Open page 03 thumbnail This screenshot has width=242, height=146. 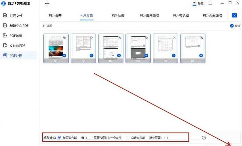[x=111, y=48]
